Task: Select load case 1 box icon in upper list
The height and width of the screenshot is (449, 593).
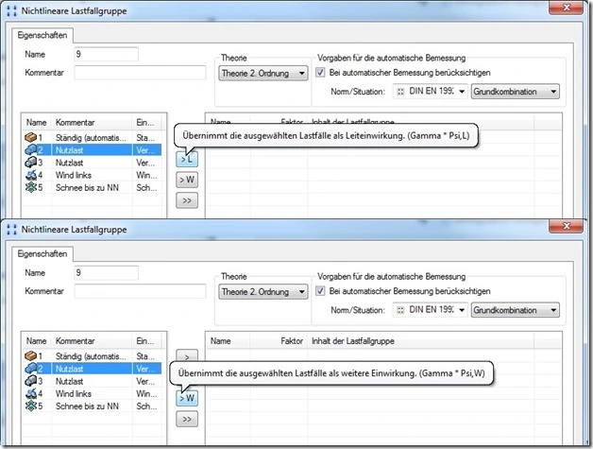Action: (30, 137)
